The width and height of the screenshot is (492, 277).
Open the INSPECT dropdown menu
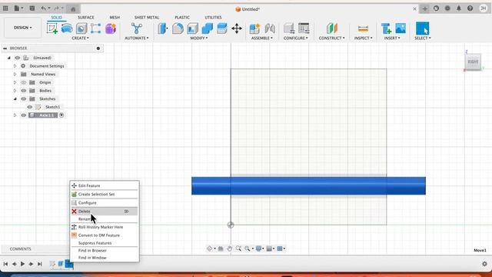(x=363, y=38)
